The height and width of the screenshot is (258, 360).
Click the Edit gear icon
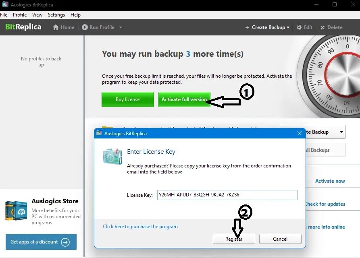(x=299, y=27)
